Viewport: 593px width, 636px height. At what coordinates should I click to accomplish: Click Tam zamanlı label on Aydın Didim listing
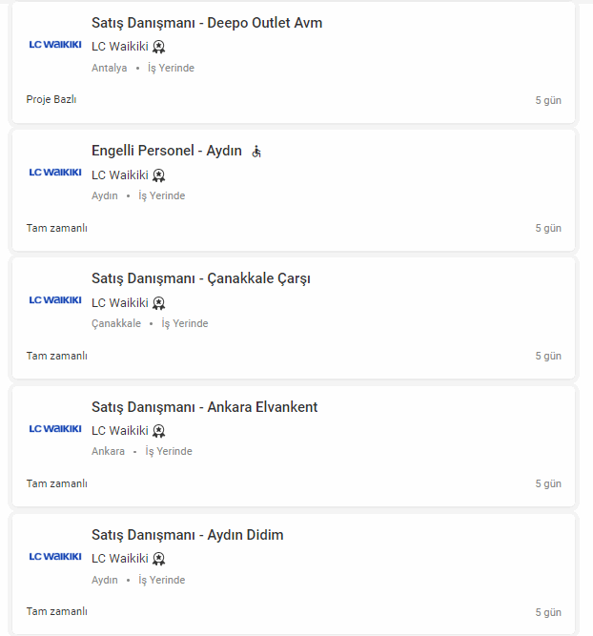pyautogui.click(x=56, y=611)
